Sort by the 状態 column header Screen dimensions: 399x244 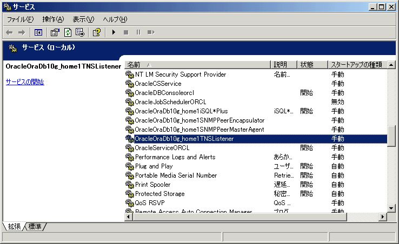312,65
